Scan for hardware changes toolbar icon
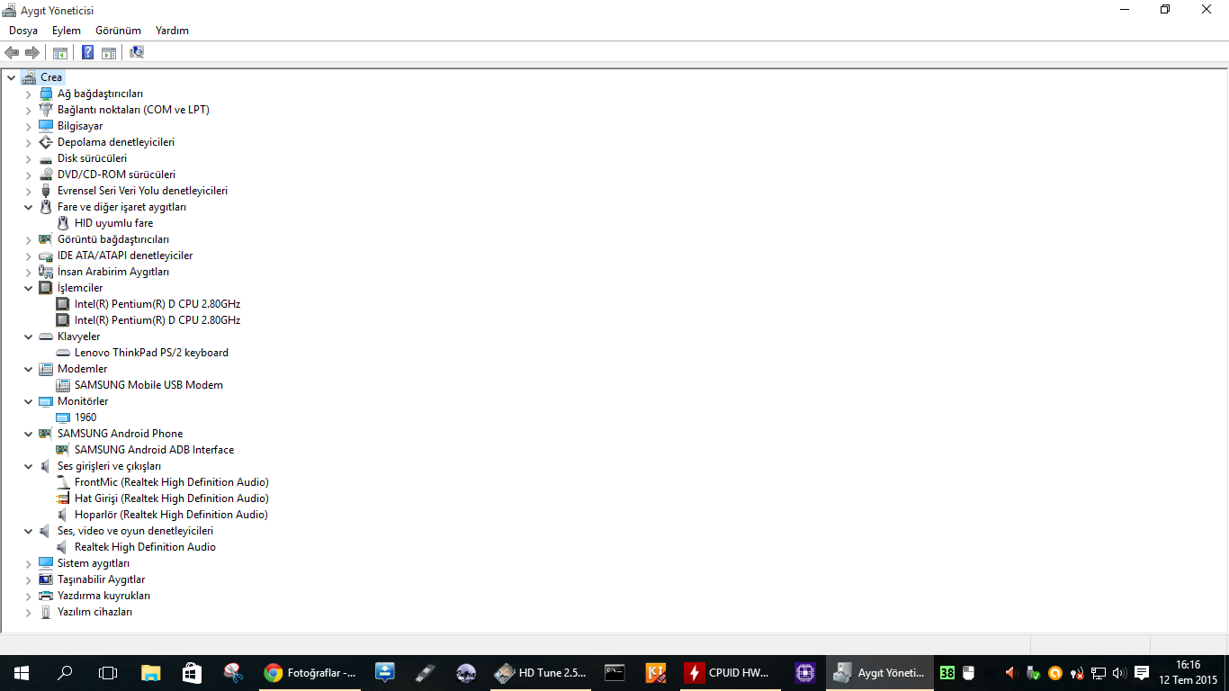 coord(137,52)
